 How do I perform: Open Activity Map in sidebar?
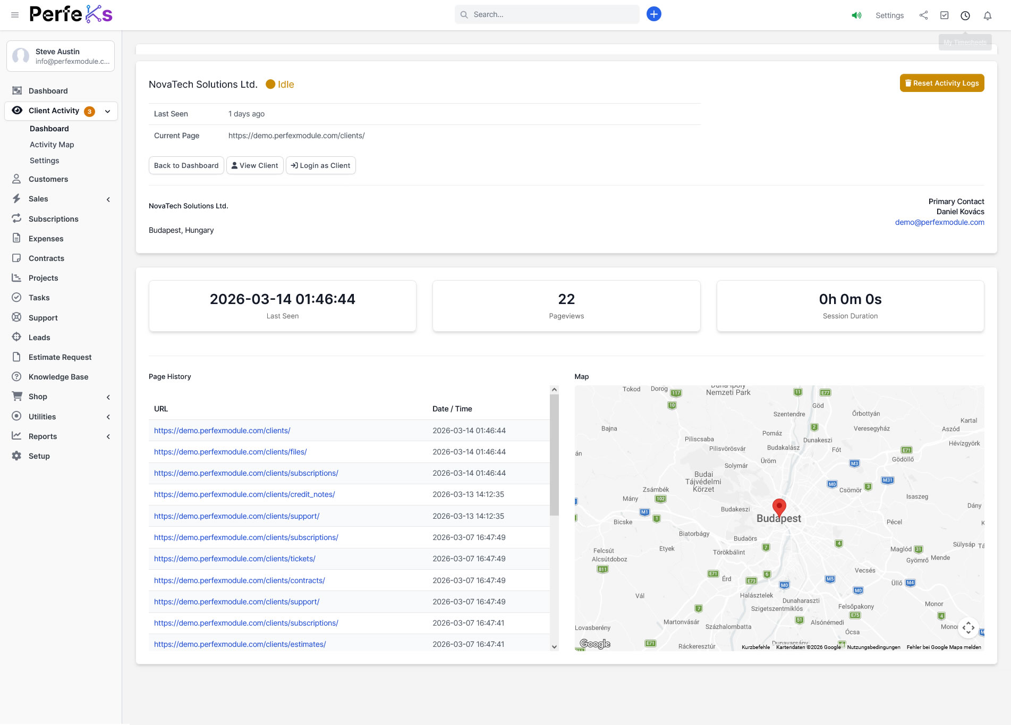click(x=52, y=145)
